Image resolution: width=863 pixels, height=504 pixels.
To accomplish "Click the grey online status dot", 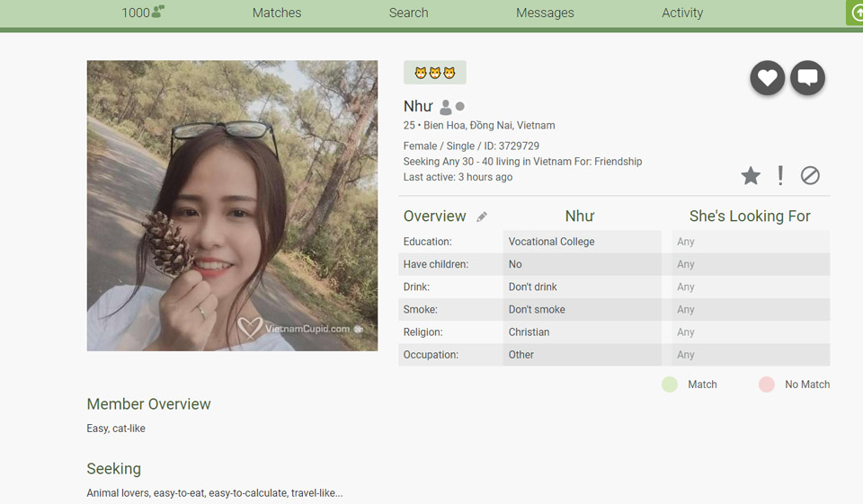I will pos(460,107).
